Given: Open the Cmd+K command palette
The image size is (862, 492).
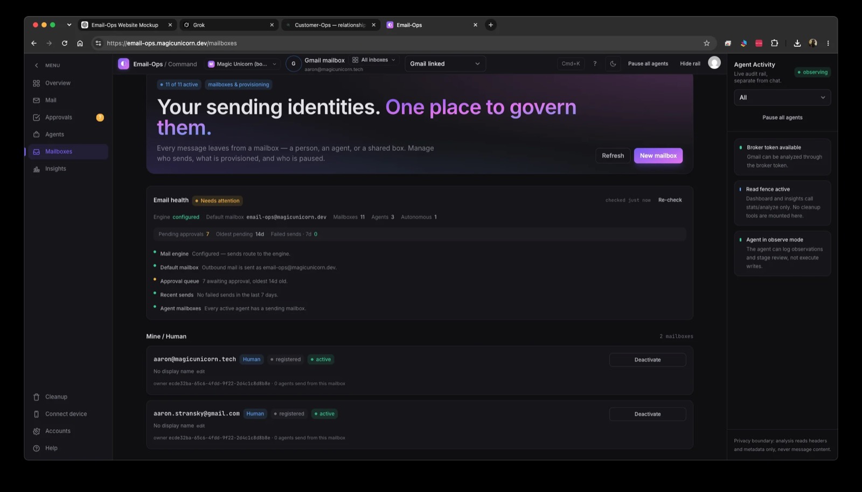Looking at the screenshot, I should click(571, 64).
